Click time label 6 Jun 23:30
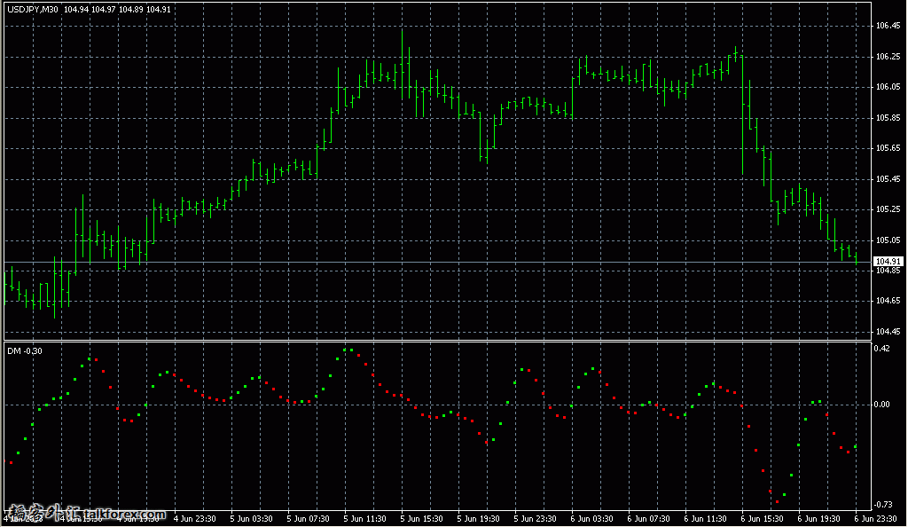 pos(875,519)
